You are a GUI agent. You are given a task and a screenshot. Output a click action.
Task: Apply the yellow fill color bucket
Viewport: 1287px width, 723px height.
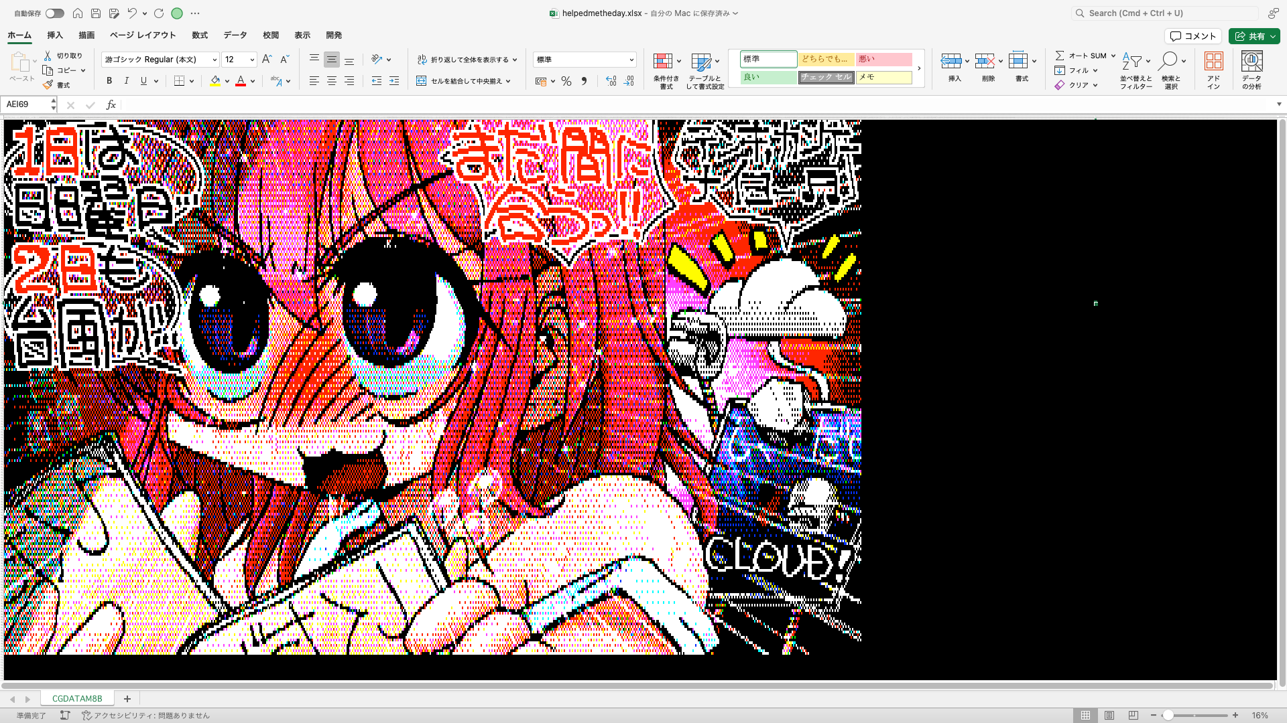[x=215, y=81]
